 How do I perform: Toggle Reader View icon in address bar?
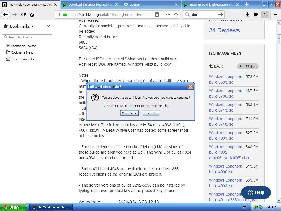157,15
